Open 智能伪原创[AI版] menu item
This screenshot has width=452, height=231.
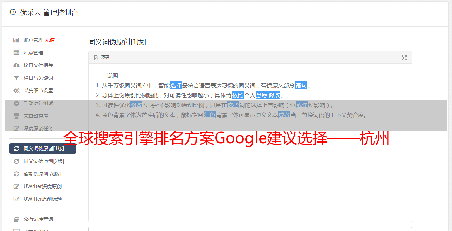pos(43,174)
